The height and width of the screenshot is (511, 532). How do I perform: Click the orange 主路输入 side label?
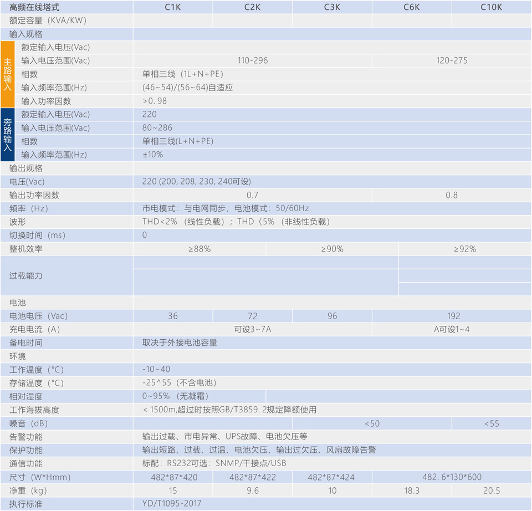(x=7, y=74)
